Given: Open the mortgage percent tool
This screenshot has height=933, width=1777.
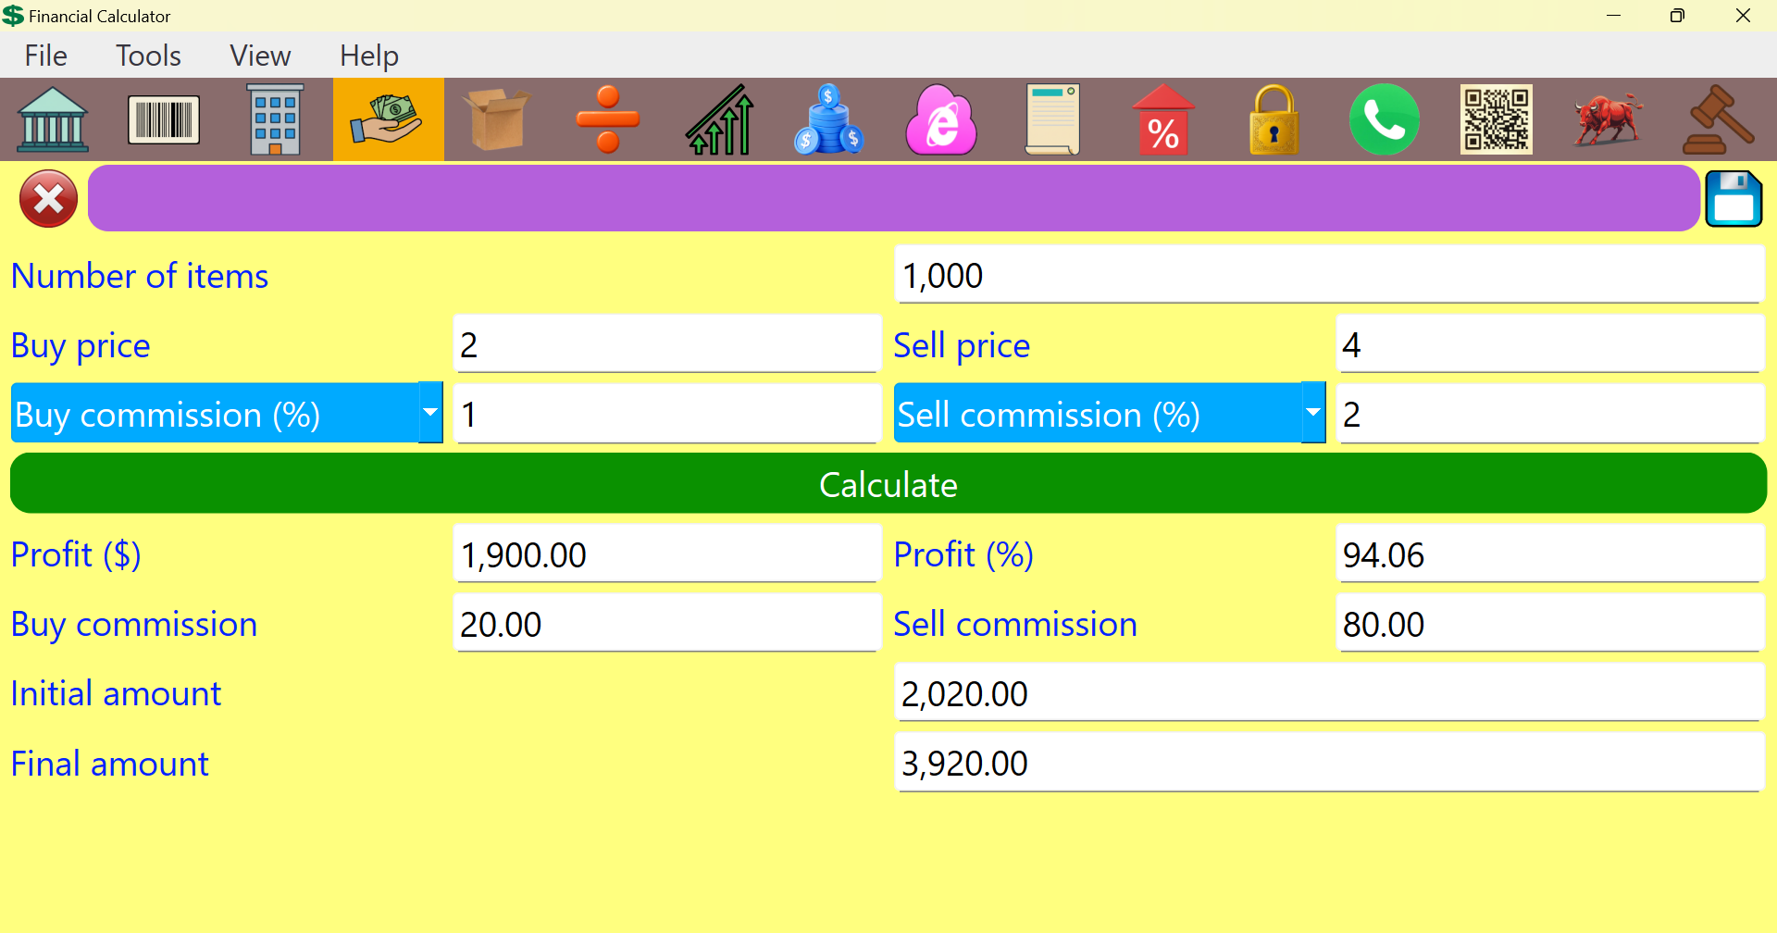Looking at the screenshot, I should pos(1163,118).
